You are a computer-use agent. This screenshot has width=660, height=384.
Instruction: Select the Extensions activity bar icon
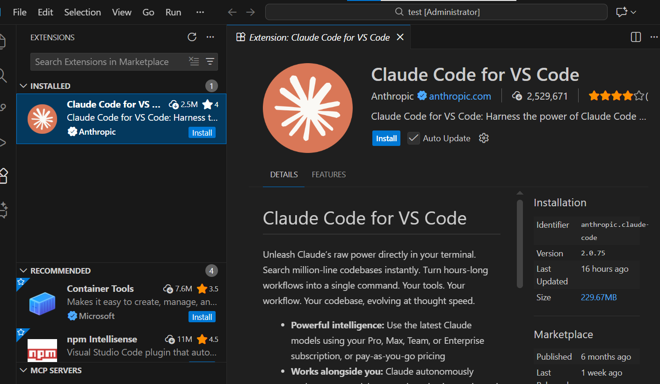click(3, 176)
